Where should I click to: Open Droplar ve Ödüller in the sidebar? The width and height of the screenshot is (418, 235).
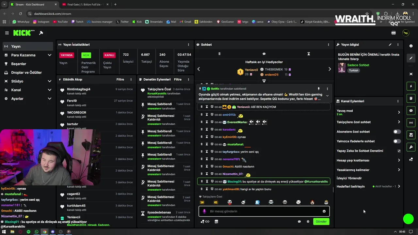click(x=28, y=72)
